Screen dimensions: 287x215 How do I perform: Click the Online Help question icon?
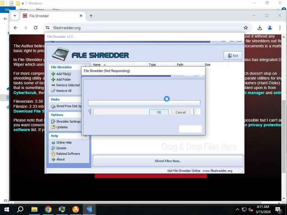pos(53,142)
